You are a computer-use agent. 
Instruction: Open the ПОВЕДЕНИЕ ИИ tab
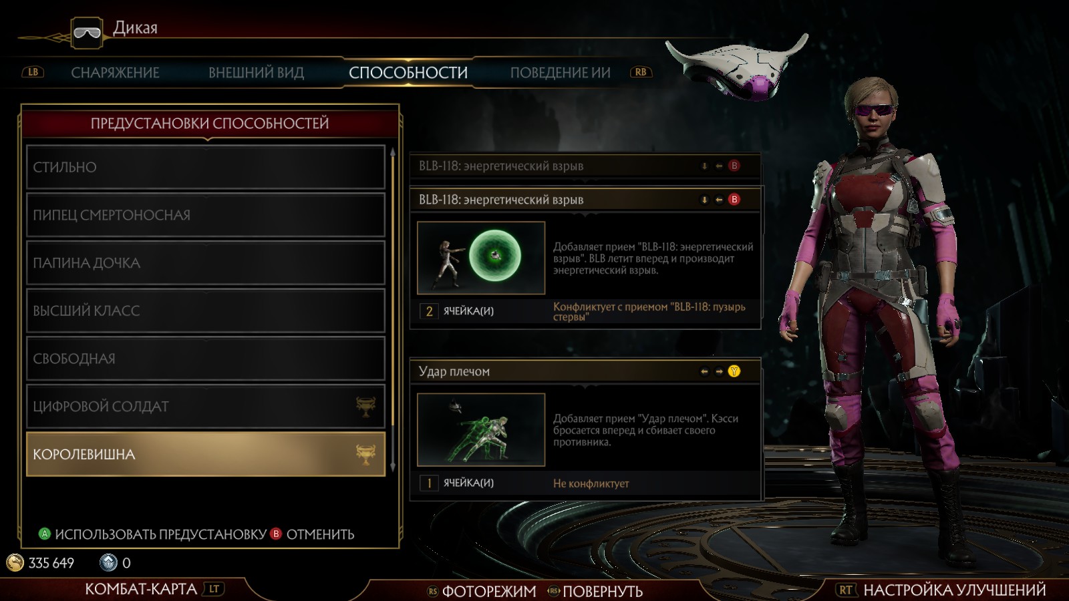coord(561,73)
